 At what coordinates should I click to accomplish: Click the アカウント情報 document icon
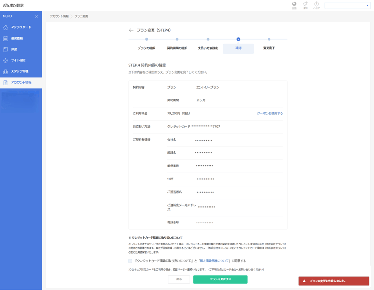point(5,83)
